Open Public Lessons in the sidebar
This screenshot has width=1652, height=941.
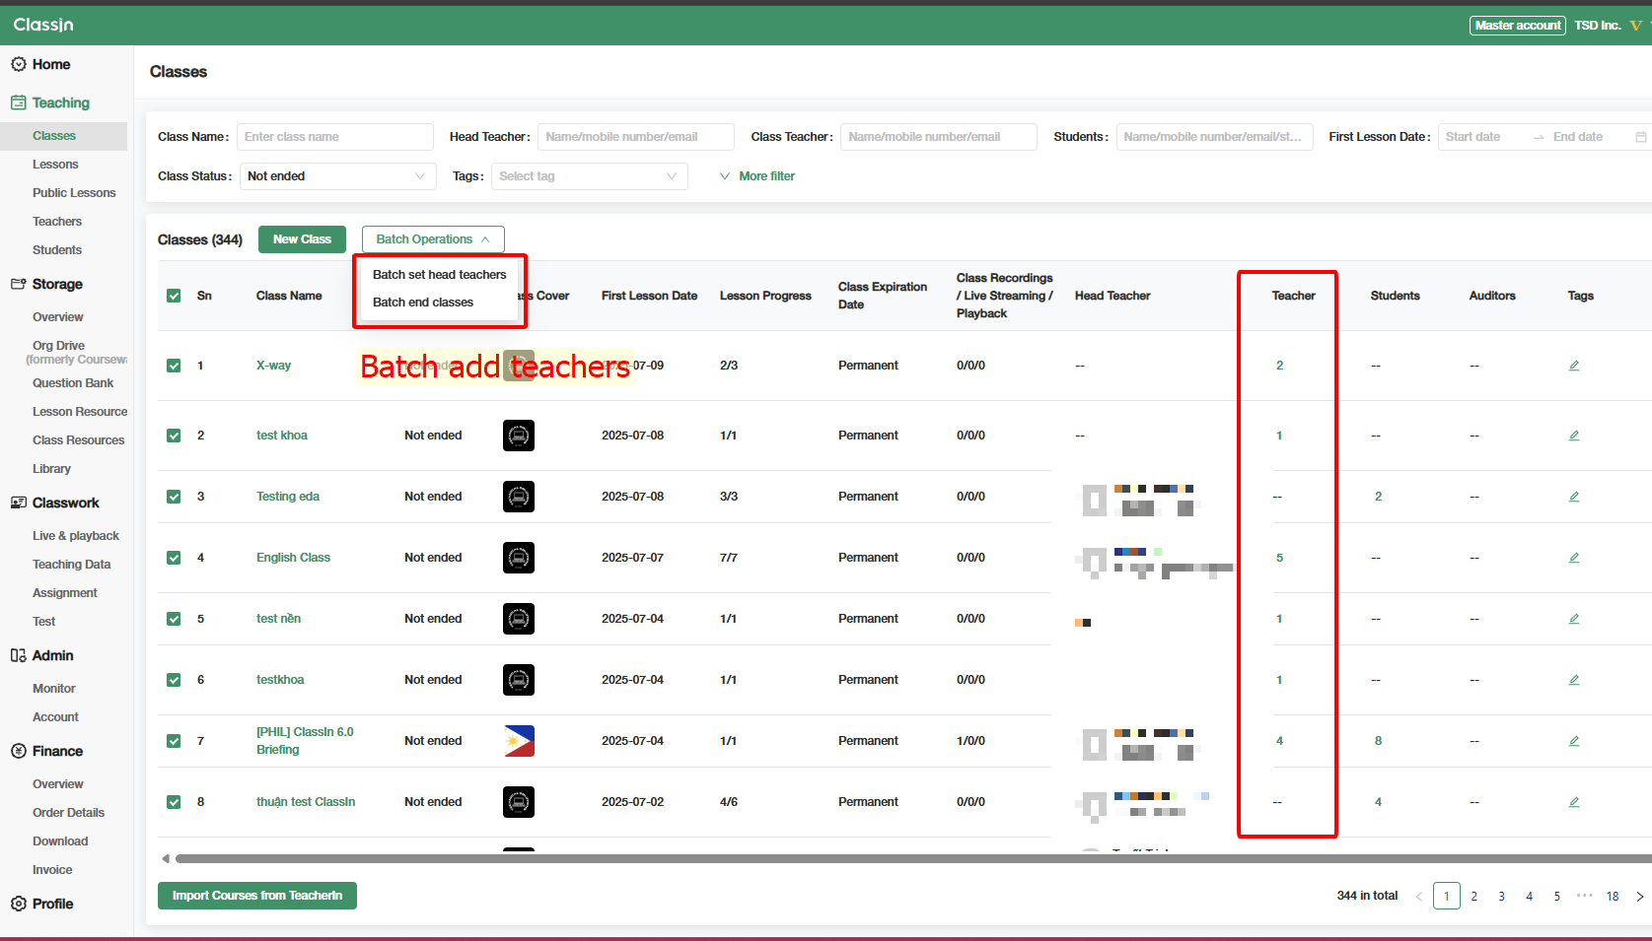coord(74,193)
